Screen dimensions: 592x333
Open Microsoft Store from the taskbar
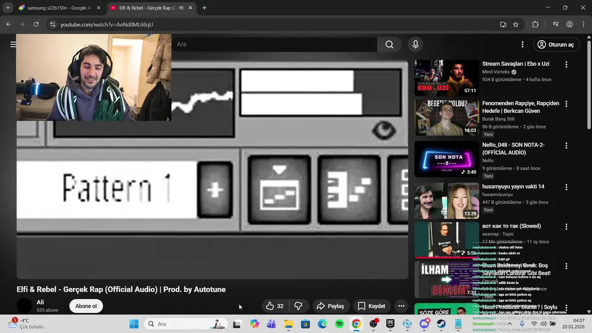pos(305,324)
